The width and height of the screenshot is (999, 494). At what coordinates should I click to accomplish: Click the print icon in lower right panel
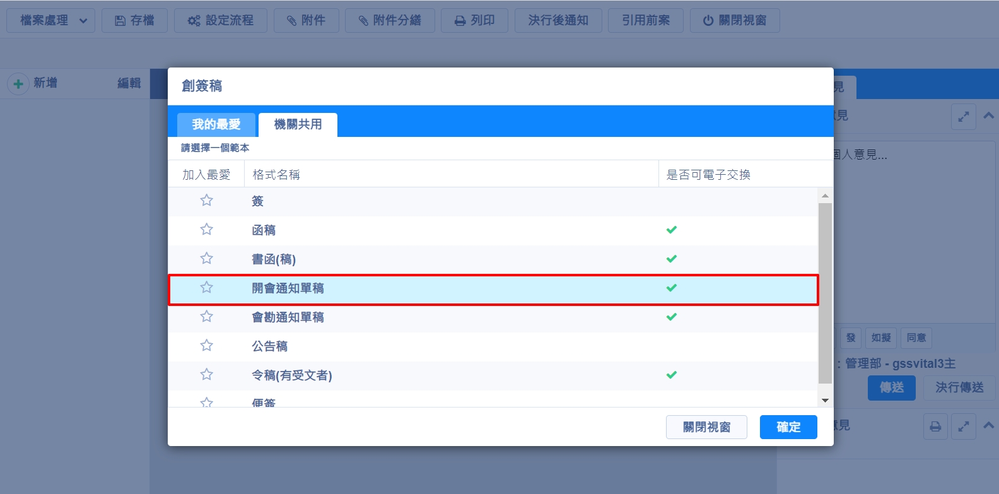(935, 426)
